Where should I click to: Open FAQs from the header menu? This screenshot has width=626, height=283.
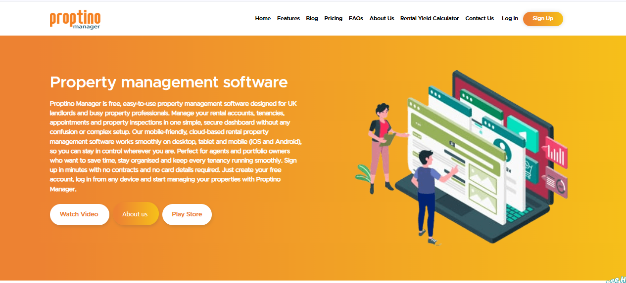[356, 19]
